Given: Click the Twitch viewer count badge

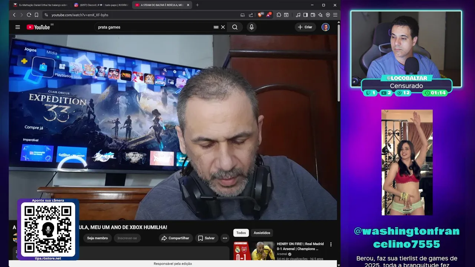Looking at the screenshot, I should (371, 93).
